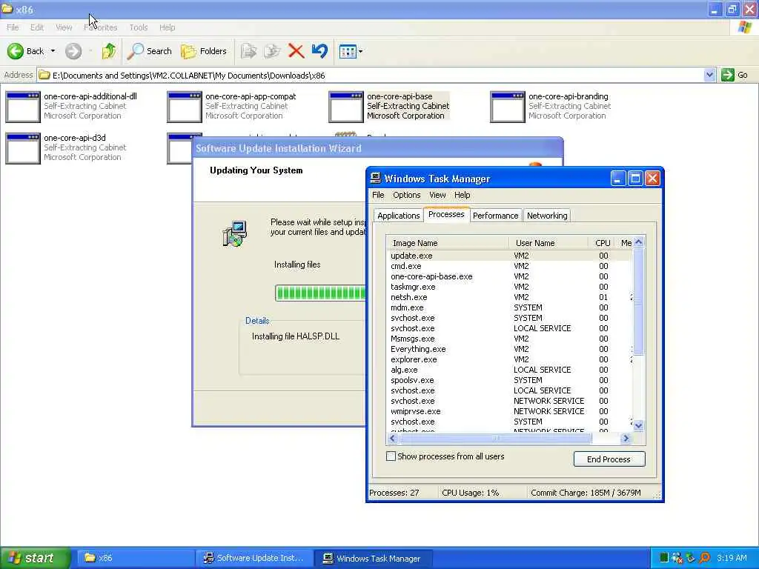Image resolution: width=759 pixels, height=569 pixels.
Task: Select one-core-api-base.exe process row
Action: pyautogui.click(x=509, y=276)
